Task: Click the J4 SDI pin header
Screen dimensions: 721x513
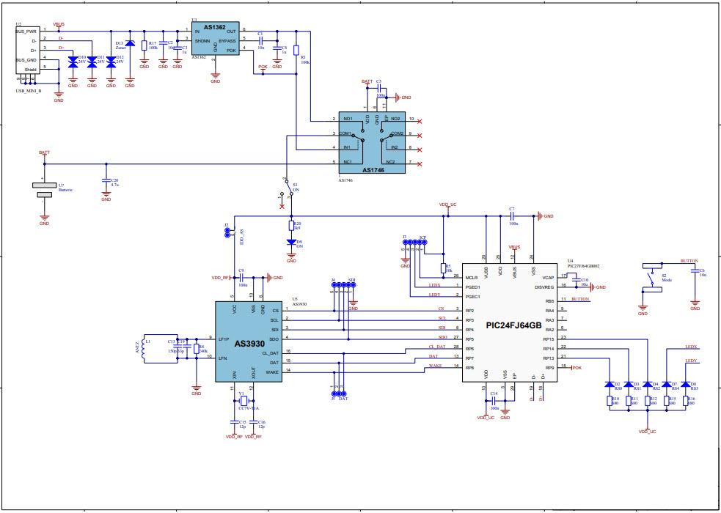Action: [x=343, y=285]
